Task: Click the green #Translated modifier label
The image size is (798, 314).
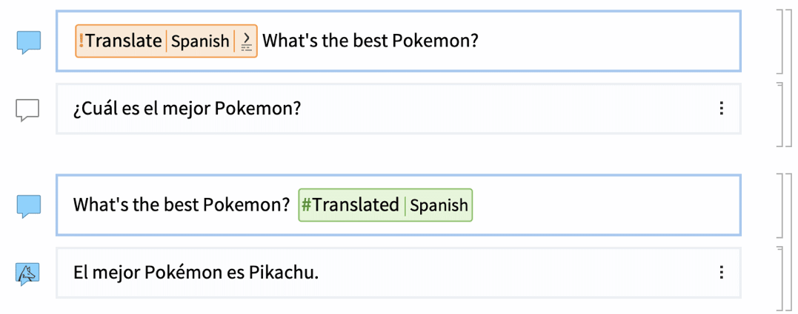Action: [350, 205]
